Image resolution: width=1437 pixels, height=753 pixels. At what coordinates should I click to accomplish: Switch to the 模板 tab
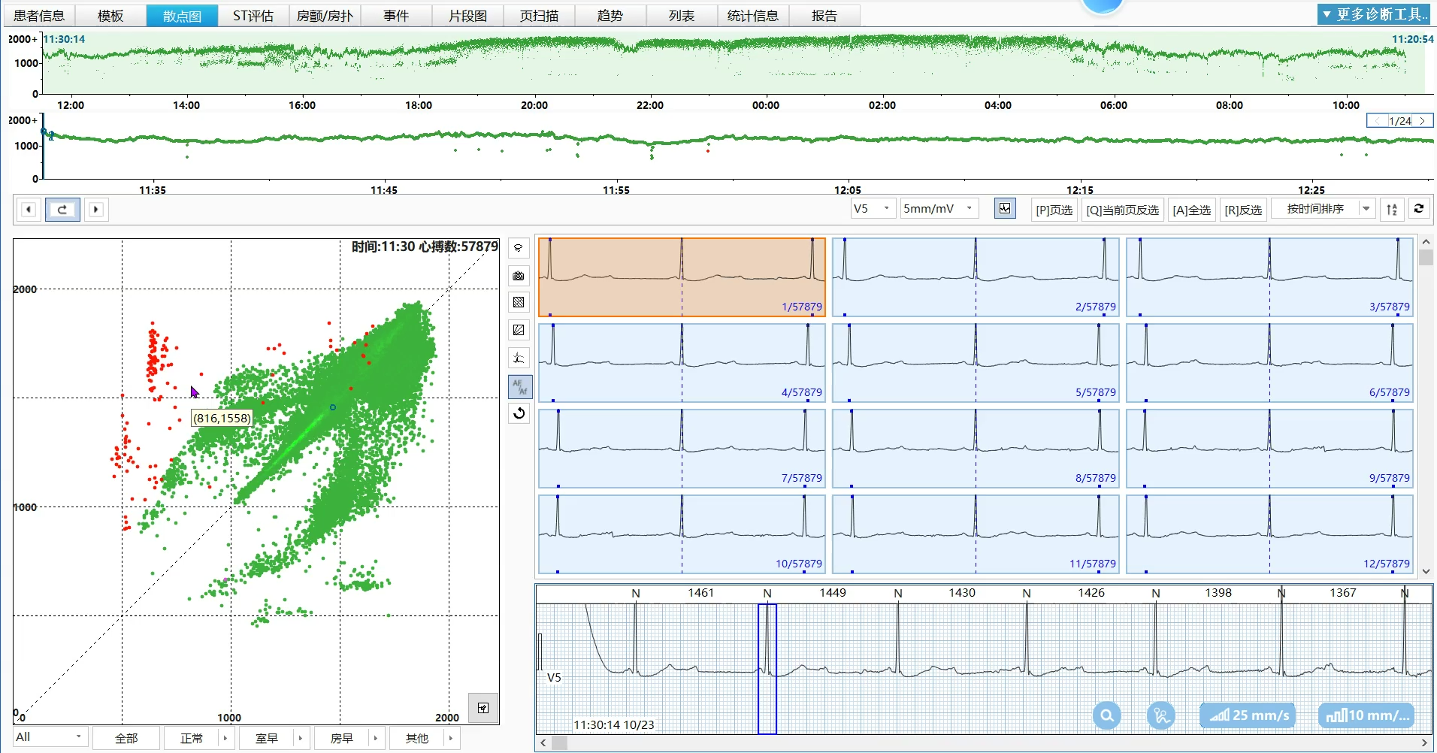[x=110, y=16]
